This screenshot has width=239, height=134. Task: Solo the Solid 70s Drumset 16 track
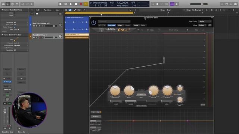click(36, 26)
